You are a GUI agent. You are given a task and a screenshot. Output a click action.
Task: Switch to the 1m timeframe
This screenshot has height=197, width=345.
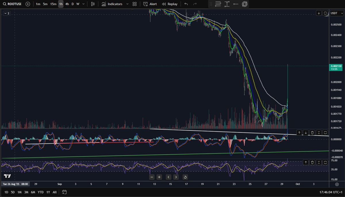pos(38,4)
